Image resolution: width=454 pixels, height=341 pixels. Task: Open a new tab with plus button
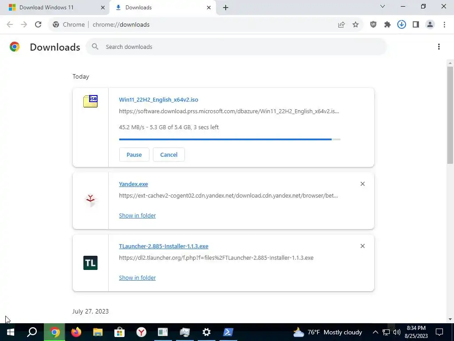[226, 8]
